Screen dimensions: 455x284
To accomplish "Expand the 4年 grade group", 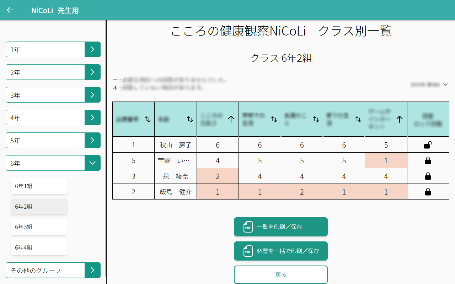I will click(92, 118).
